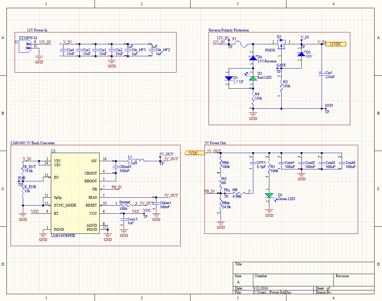
Task: Select the 5V Power Out section title
Action: 215,143
